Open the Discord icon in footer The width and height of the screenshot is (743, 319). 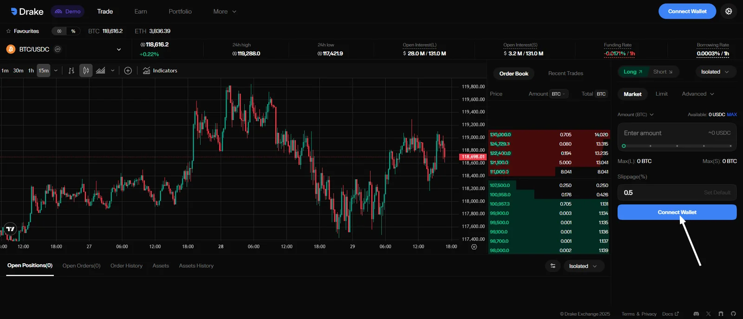tap(696, 314)
